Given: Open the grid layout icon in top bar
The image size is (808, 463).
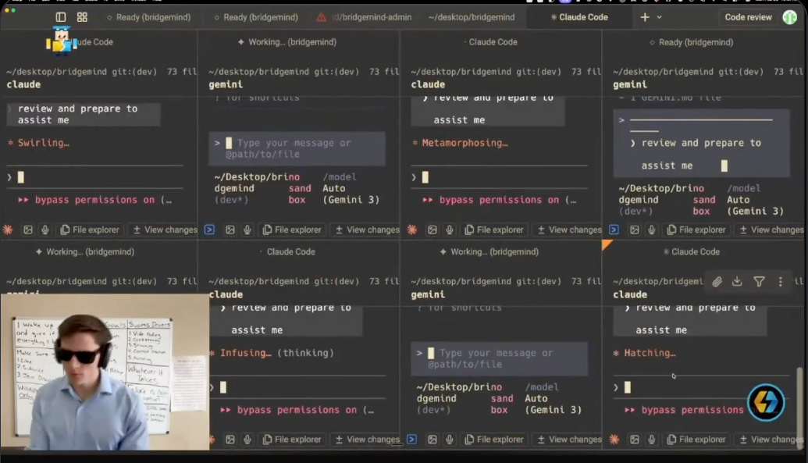Looking at the screenshot, I should [82, 17].
